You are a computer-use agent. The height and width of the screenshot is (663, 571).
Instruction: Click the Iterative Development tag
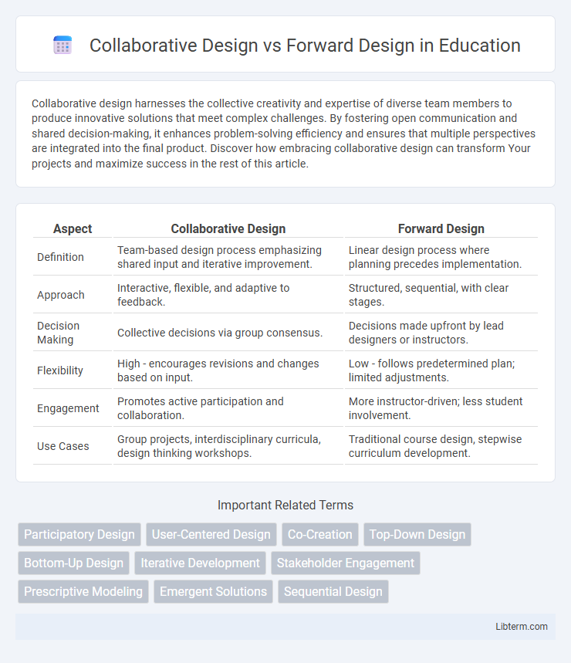(200, 563)
